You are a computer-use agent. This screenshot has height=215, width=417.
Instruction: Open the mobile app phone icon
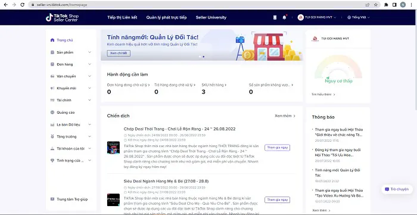click(x=275, y=17)
